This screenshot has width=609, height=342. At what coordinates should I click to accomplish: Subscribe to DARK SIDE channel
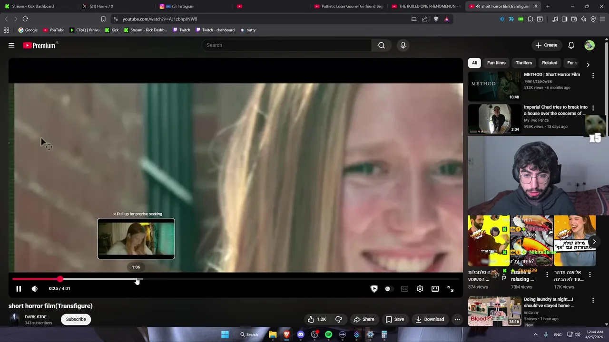[x=76, y=319]
